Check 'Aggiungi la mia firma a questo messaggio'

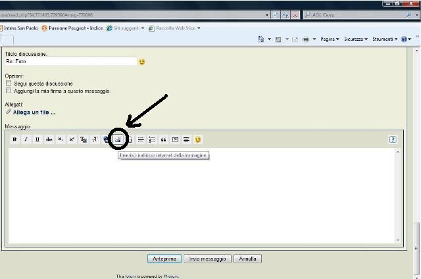click(x=9, y=91)
